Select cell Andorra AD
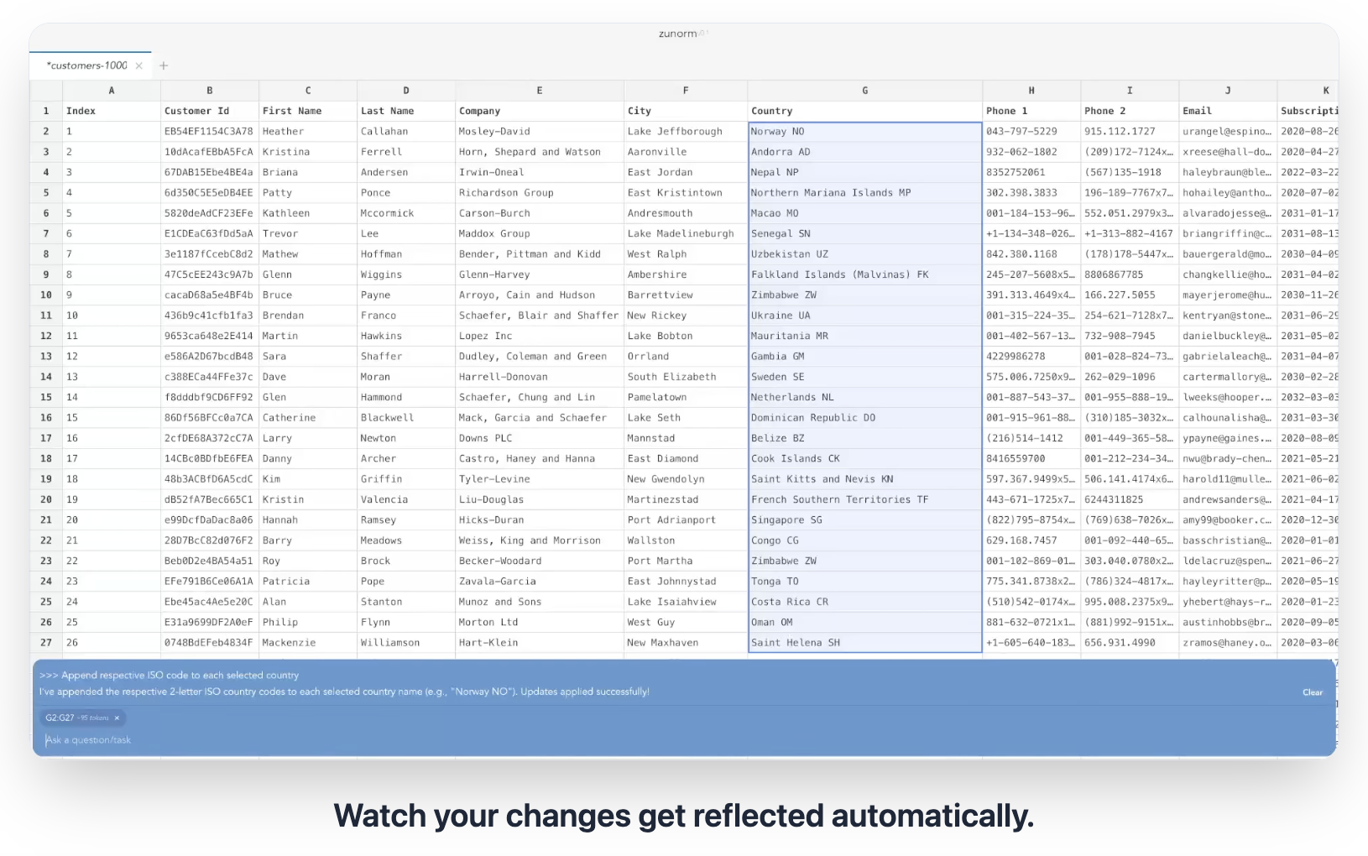Screen dimensions: 1368x856 point(865,152)
